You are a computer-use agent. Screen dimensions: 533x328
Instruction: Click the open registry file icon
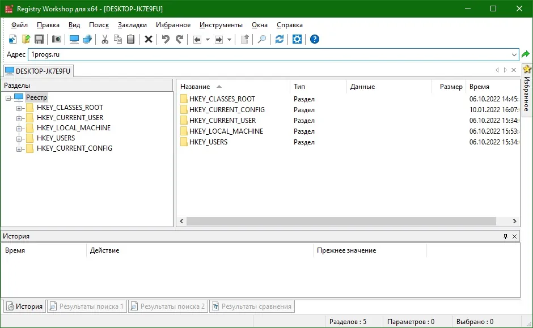26,40
